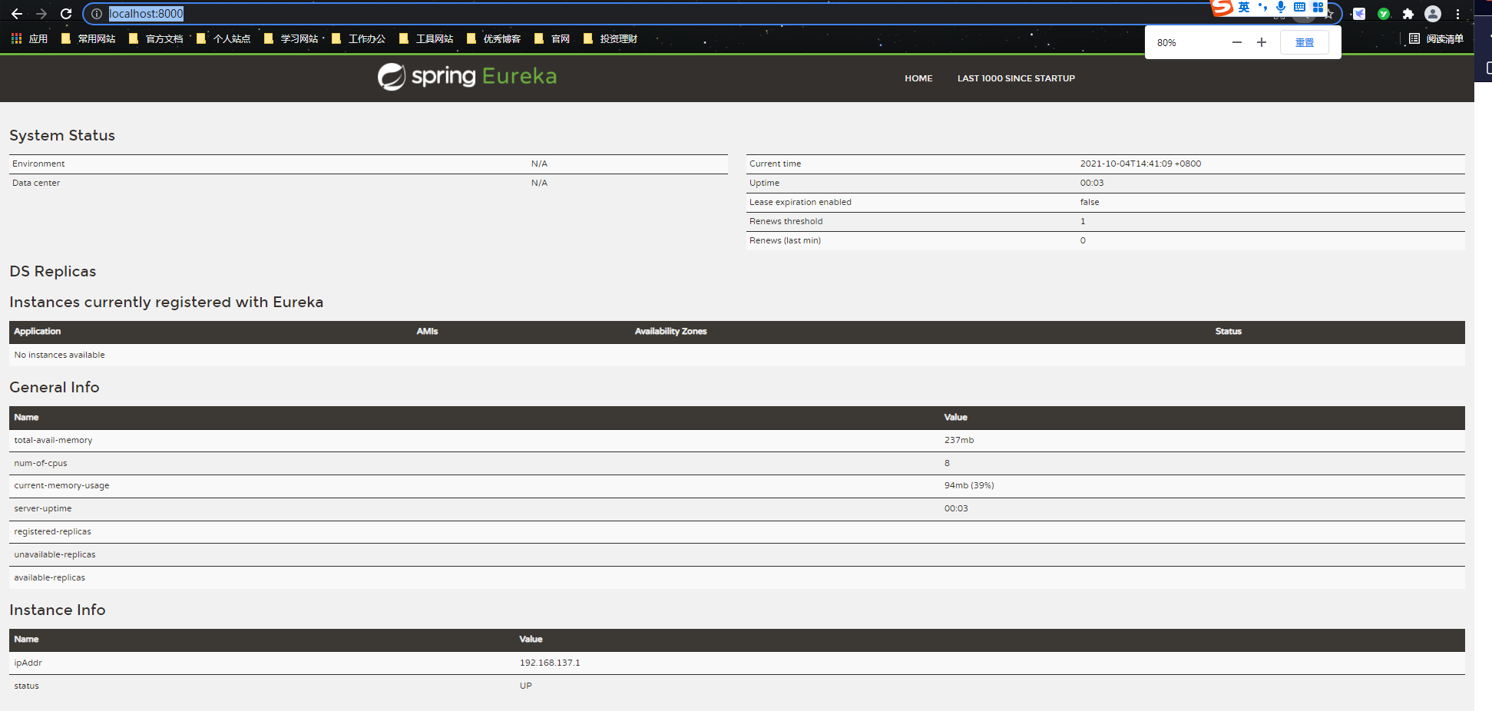Reload the page with the refresh icon
Viewport: 1492px width, 711px height.
pyautogui.click(x=66, y=14)
